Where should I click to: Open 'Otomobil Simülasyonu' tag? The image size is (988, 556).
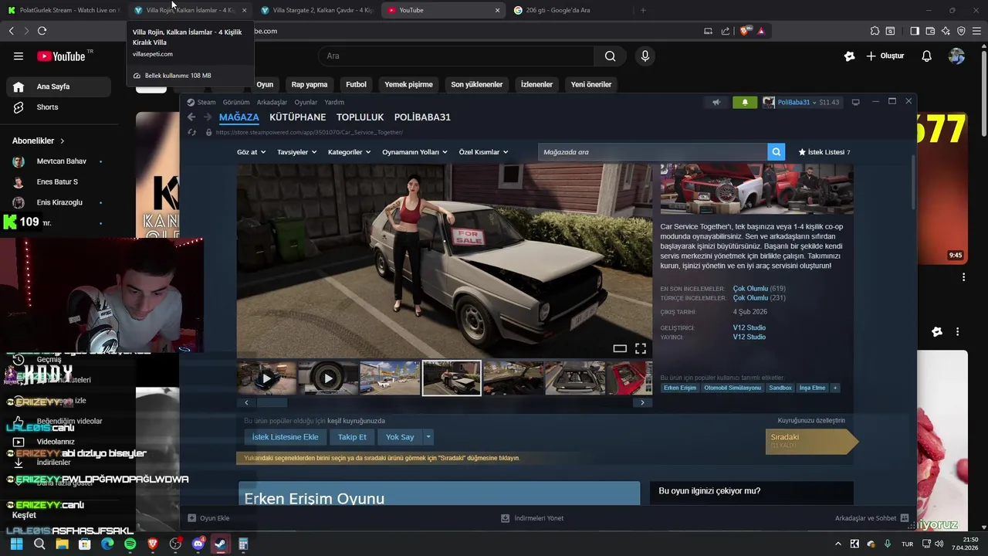tap(733, 388)
